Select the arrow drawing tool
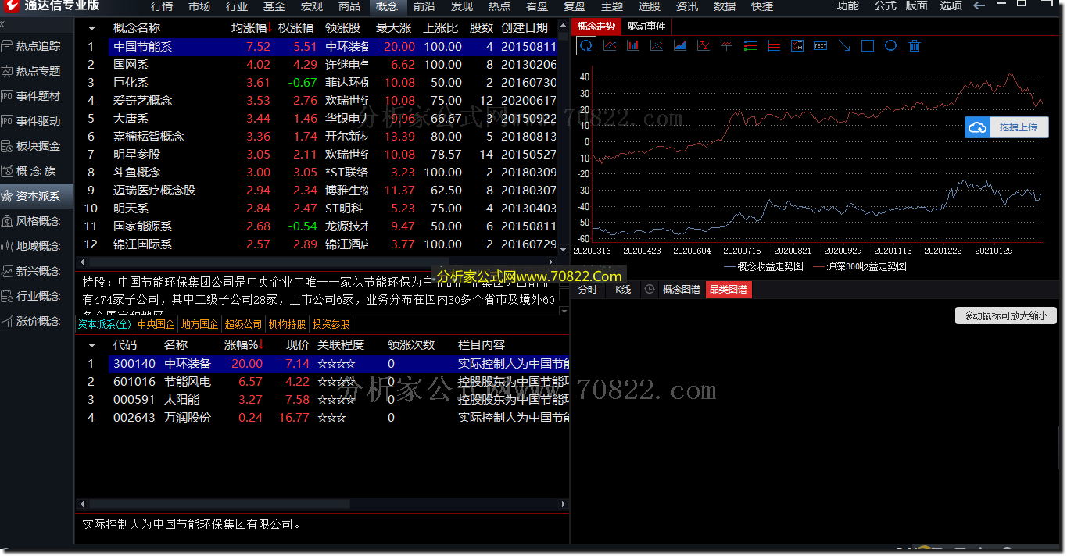This screenshot has width=1067, height=556. pyautogui.click(x=844, y=46)
